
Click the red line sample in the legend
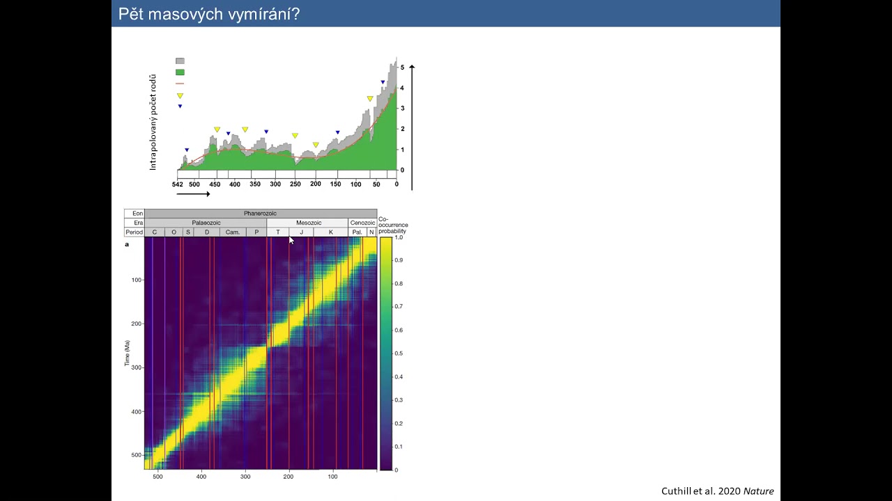click(x=180, y=83)
